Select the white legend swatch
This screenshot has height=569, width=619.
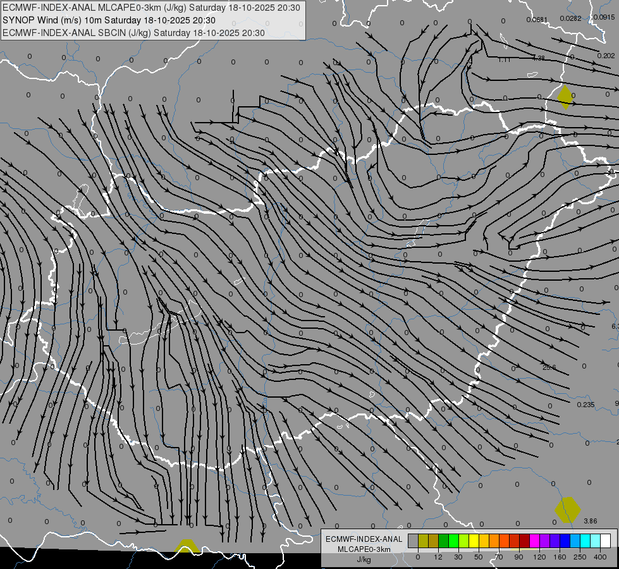tap(606, 541)
